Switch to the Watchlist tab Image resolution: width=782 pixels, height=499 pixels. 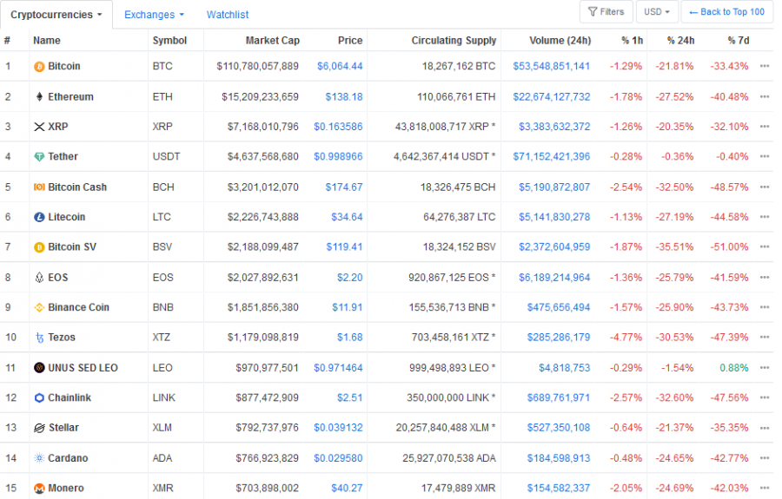click(228, 15)
